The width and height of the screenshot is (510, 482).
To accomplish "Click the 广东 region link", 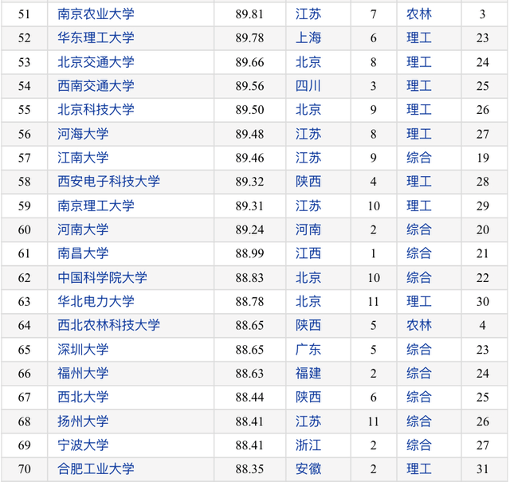I will pos(308,350).
